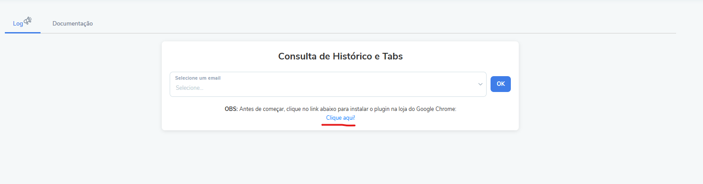Click the Google Chrome plugin instruction text
Screen dimensions: 703x184
point(341,109)
